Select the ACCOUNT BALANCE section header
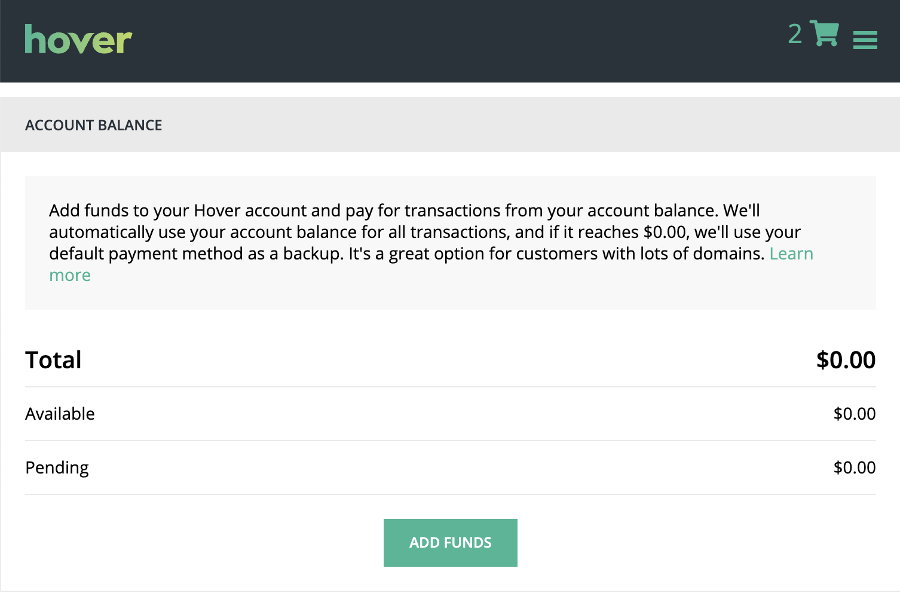900x611 pixels. point(94,125)
